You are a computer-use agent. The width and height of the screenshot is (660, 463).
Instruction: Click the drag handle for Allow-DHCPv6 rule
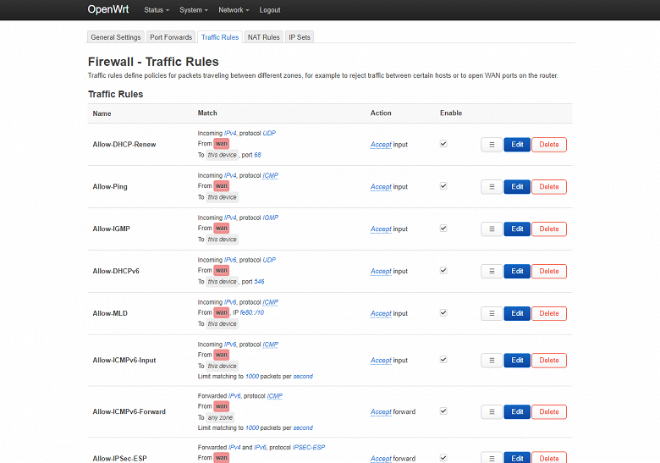[x=492, y=272]
